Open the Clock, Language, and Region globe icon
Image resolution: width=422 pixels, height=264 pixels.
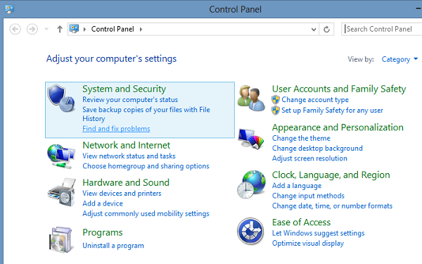pyautogui.click(x=251, y=184)
